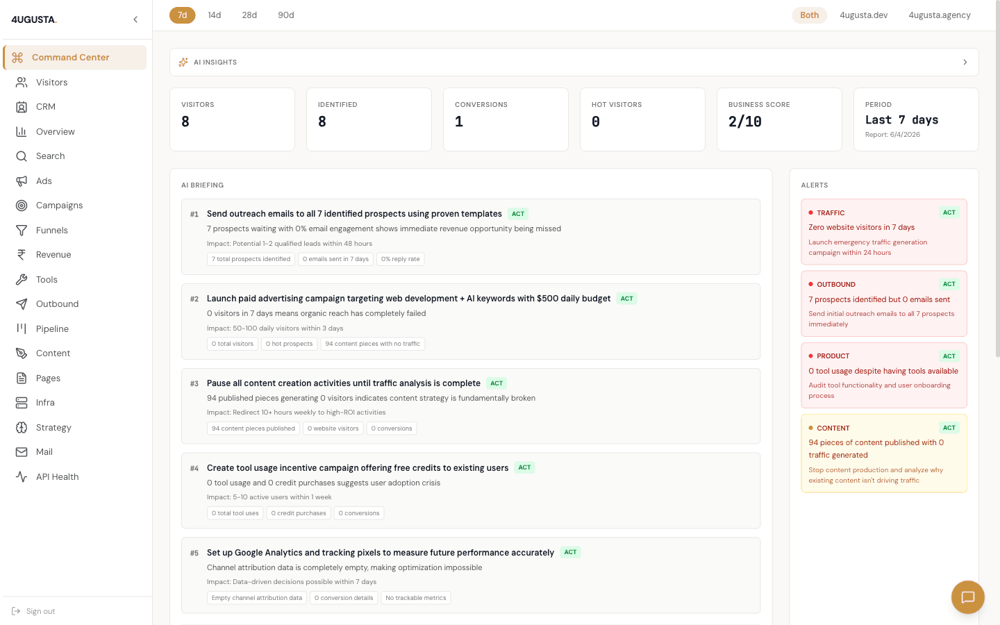Open the API Health monitor
Screen dimensions: 1000x625
point(56,476)
